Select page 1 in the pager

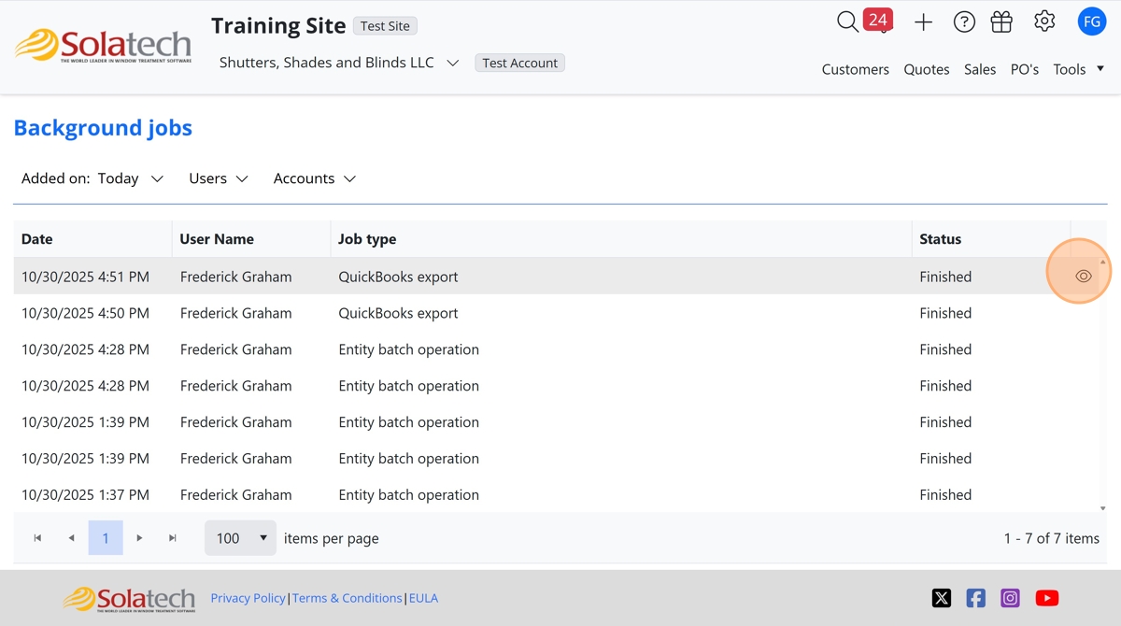[x=106, y=538]
